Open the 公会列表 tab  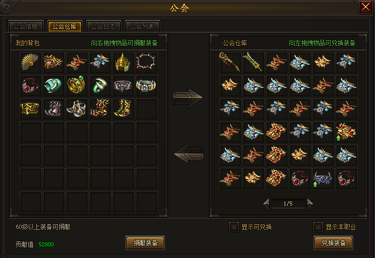(142, 26)
